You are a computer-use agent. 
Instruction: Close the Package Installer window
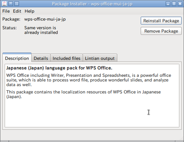180,4
